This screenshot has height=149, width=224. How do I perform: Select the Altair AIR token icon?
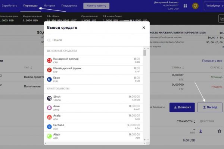click(49, 136)
